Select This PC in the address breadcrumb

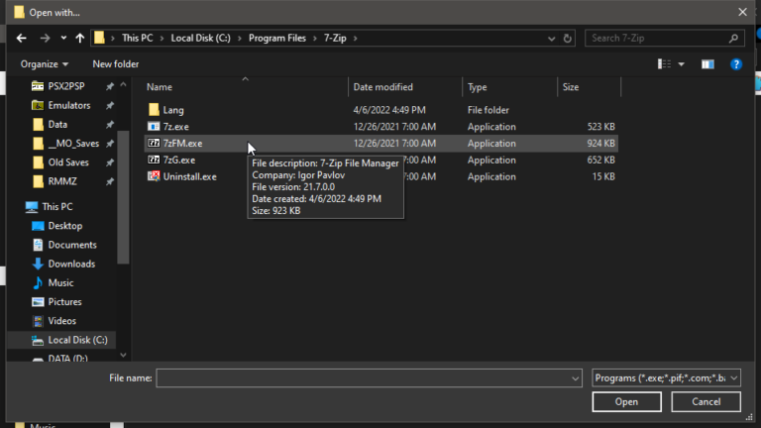point(138,38)
